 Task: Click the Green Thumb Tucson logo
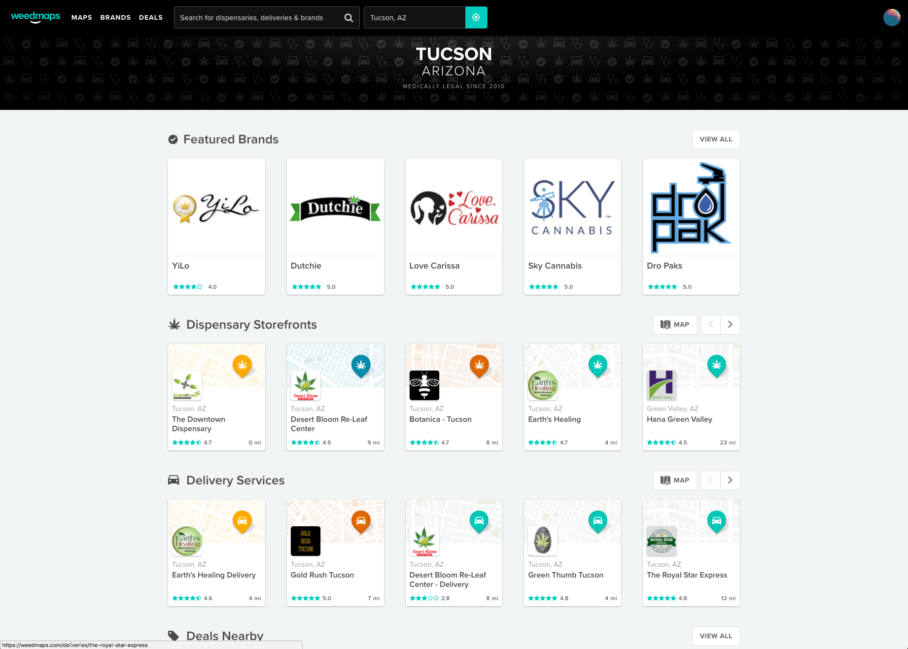click(543, 541)
